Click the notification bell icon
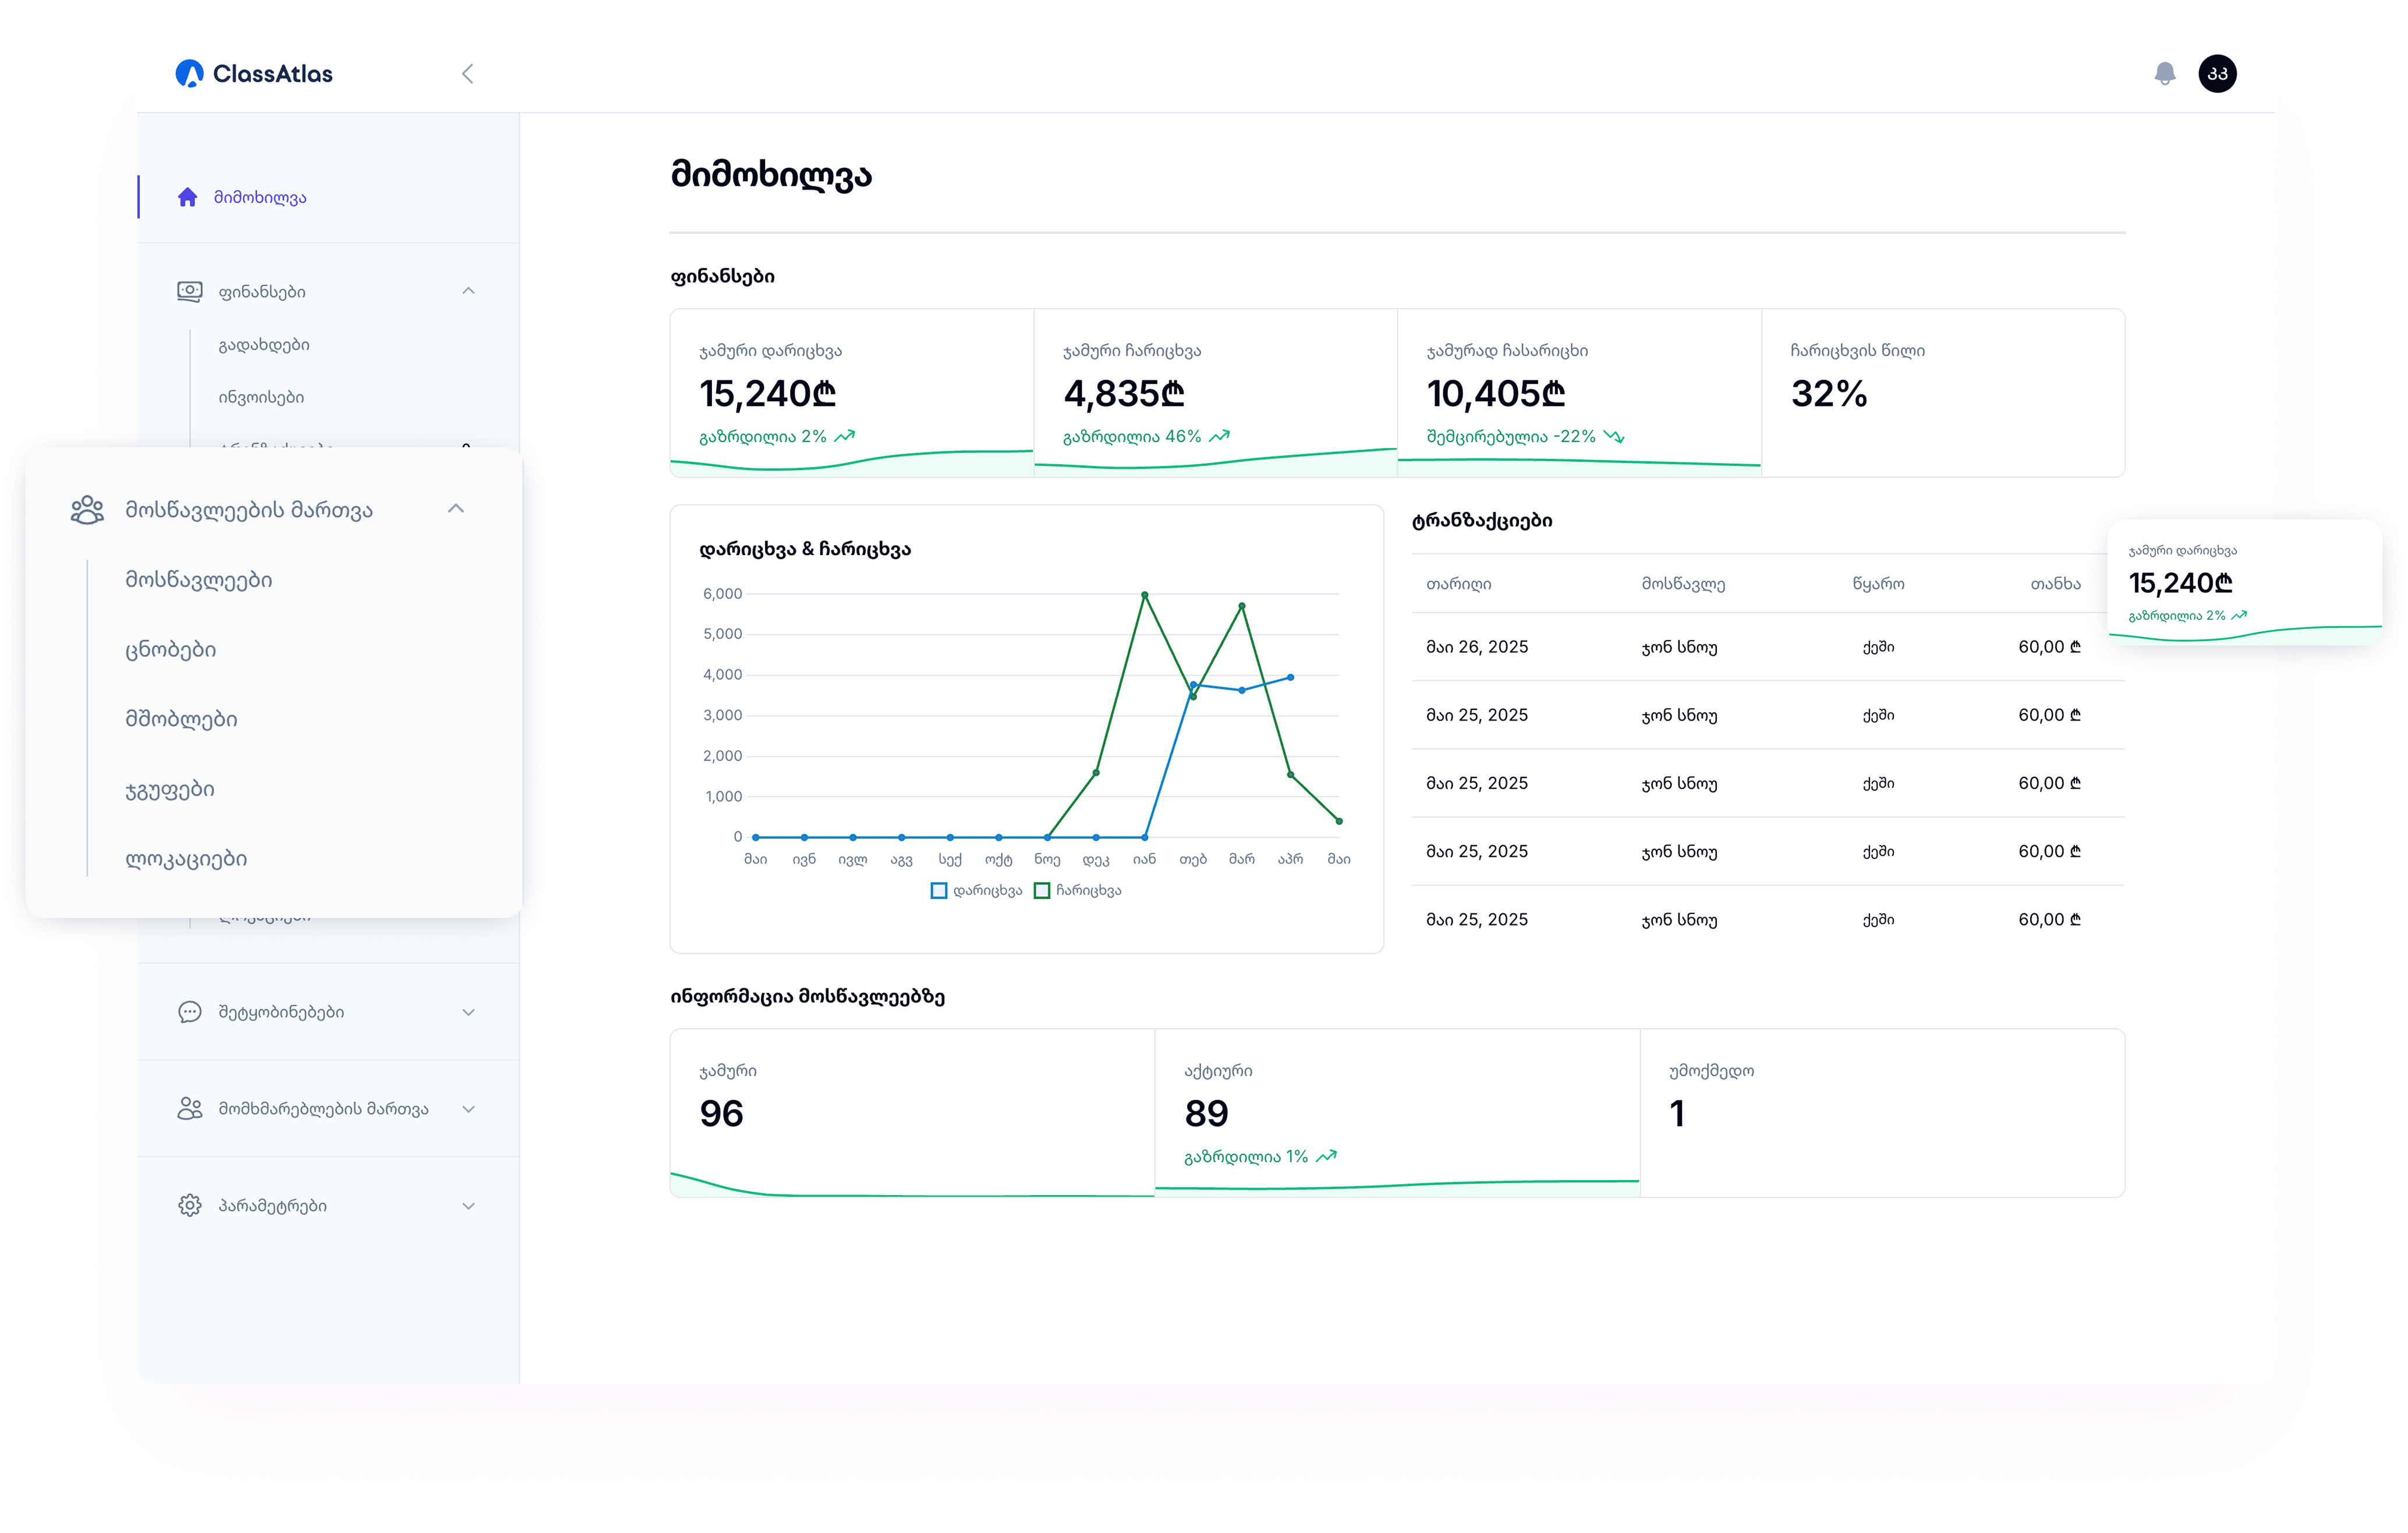 (x=2164, y=74)
